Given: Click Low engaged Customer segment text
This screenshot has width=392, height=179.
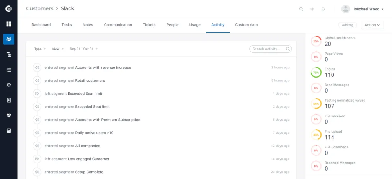Looking at the screenshot, I should 88,159.
